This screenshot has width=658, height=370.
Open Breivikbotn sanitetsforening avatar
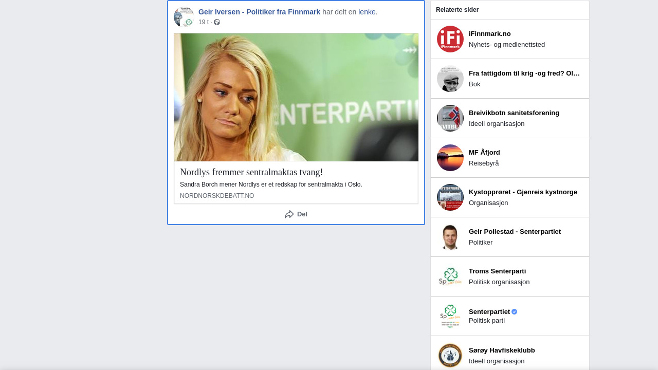450,118
